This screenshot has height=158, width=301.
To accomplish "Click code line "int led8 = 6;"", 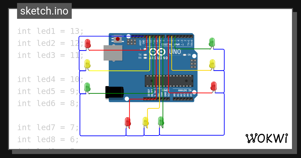I will coord(48,140).
